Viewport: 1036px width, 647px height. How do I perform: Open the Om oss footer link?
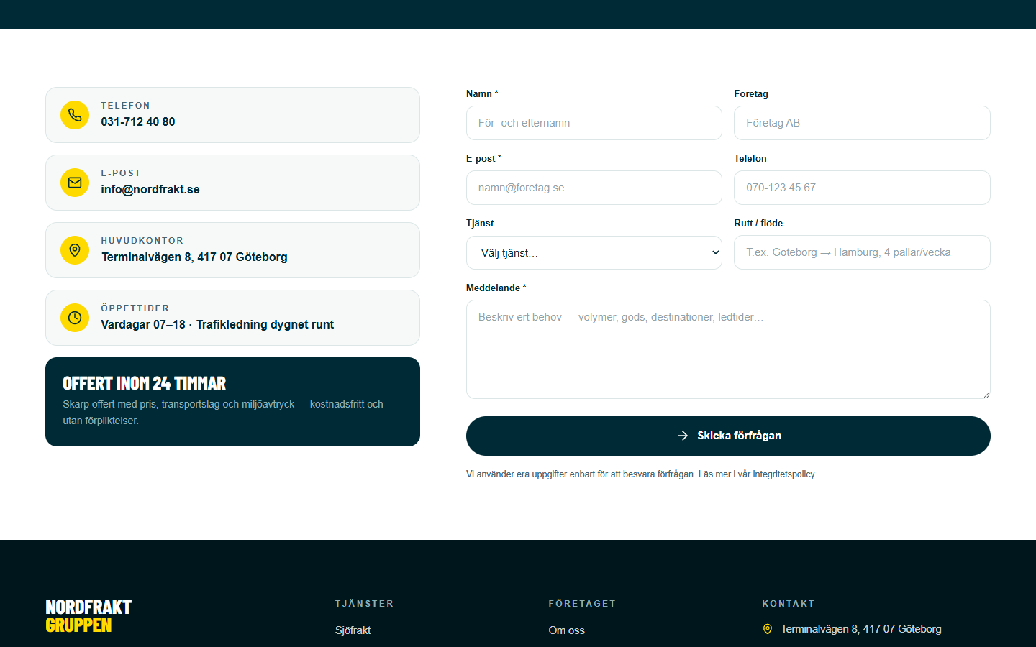[x=566, y=630]
